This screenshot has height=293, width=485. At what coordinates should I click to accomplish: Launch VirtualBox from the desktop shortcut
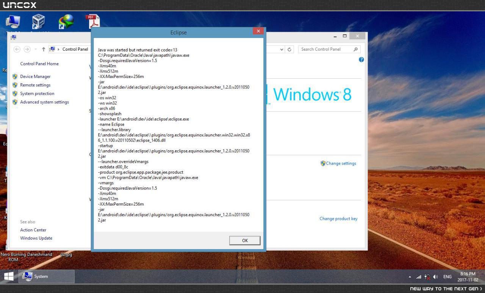38,22
